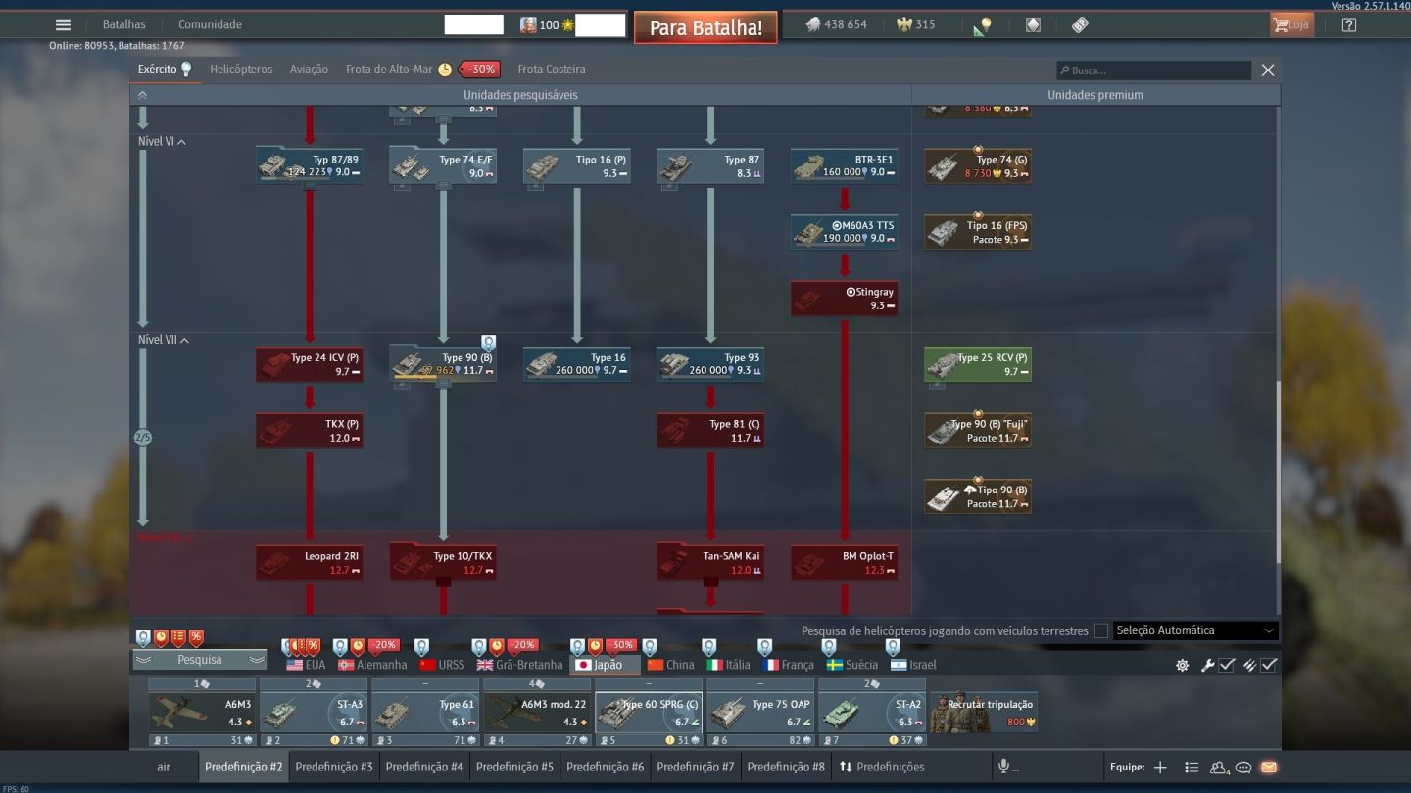Click research badge above Type 90 (B)
This screenshot has width=1411, height=793.
click(488, 343)
